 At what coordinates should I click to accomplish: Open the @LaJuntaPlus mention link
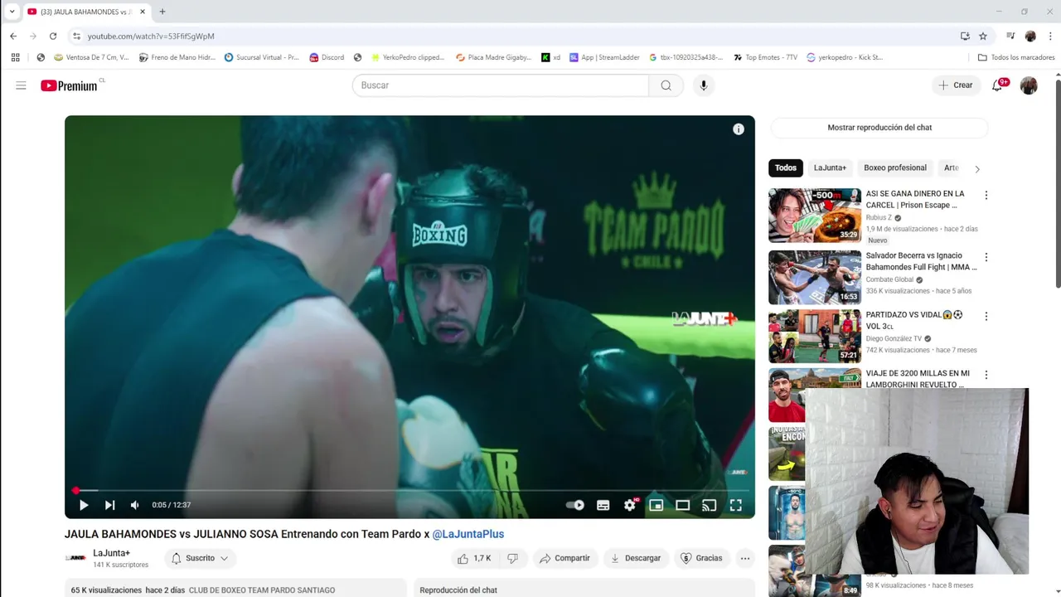coord(468,534)
